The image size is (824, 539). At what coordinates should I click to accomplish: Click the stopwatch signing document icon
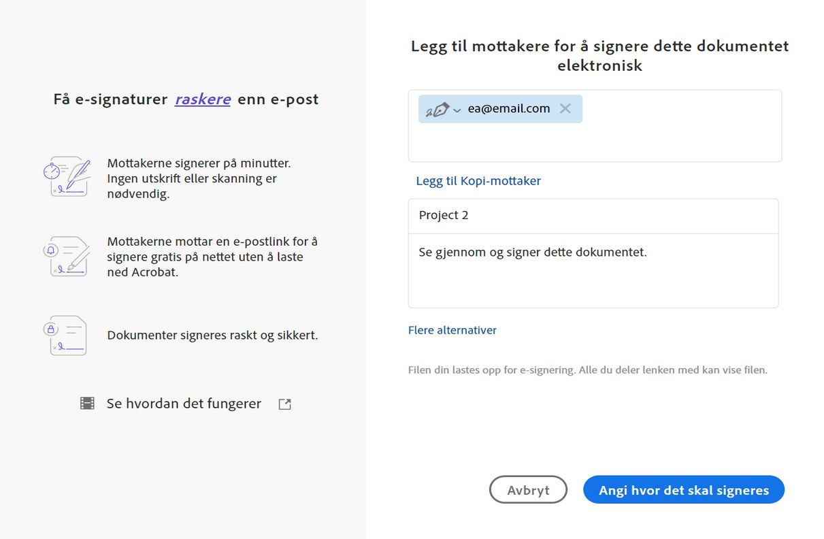click(66, 177)
